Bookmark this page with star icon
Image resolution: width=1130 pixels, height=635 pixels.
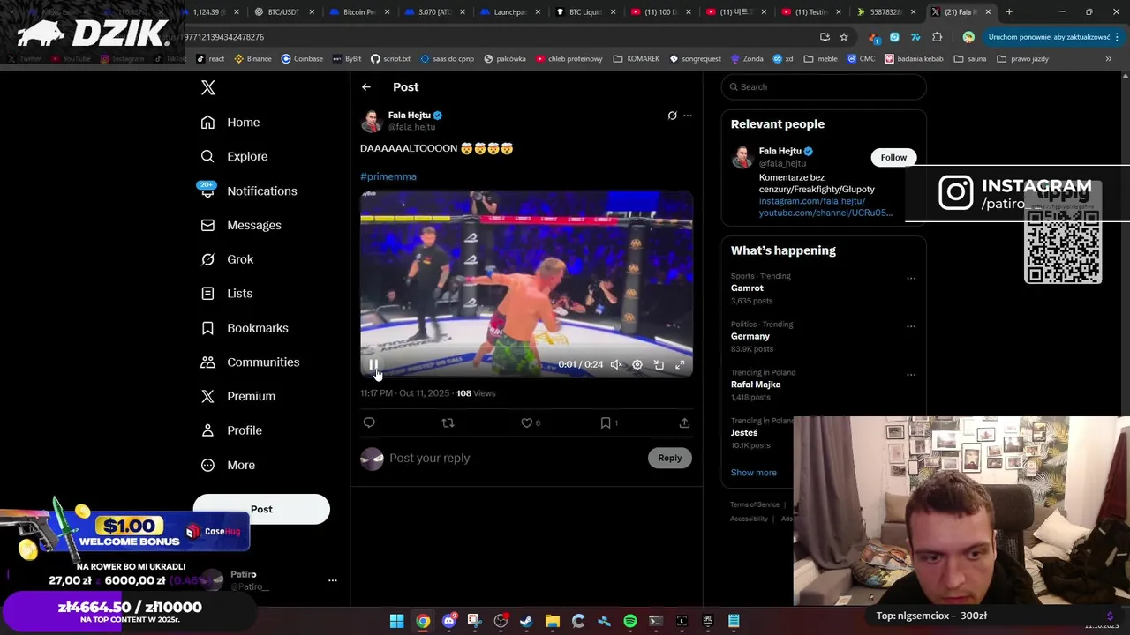tap(844, 37)
